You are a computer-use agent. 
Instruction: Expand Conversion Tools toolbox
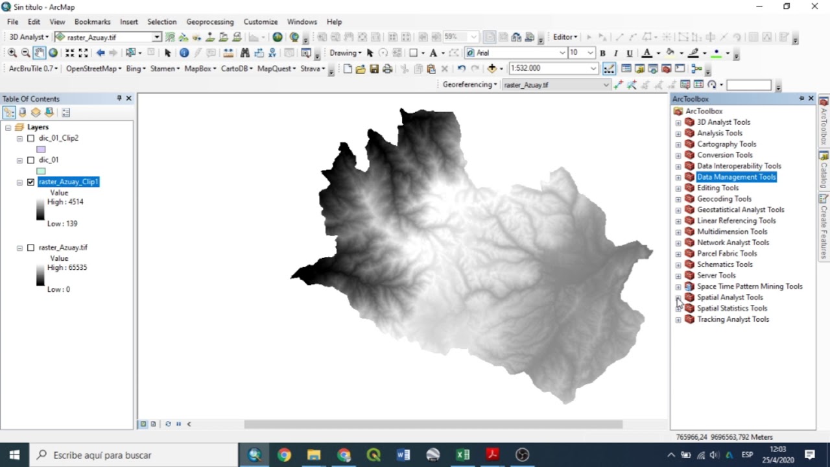point(678,156)
